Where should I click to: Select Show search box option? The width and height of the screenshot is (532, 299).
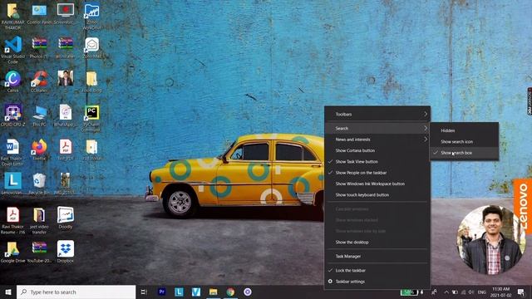tap(465, 153)
